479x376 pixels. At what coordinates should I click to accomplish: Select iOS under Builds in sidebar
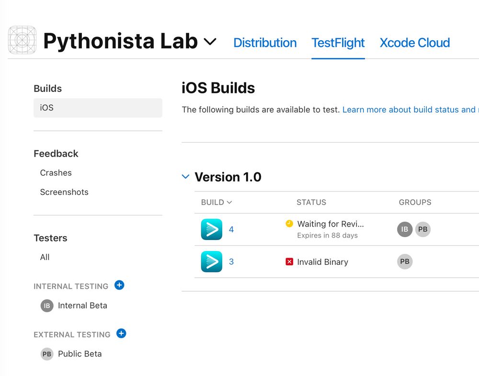(98, 108)
